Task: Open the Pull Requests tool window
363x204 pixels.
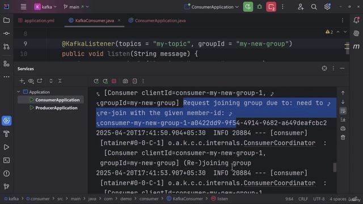Action: coord(6,46)
